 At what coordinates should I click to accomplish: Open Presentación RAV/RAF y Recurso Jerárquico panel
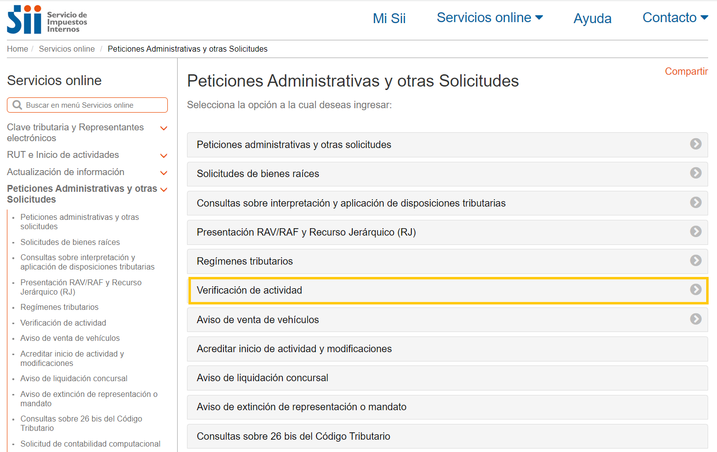click(x=447, y=232)
